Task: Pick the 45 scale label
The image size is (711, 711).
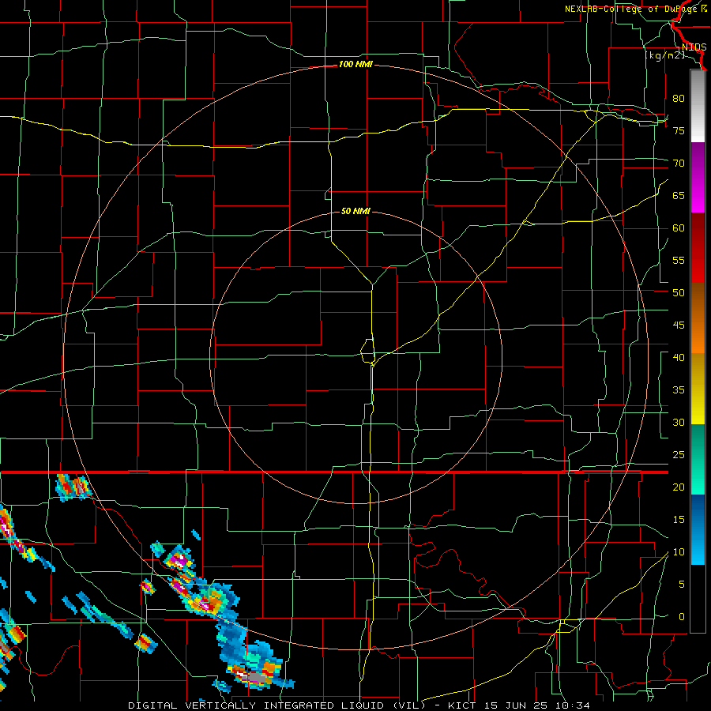Action: [679, 325]
